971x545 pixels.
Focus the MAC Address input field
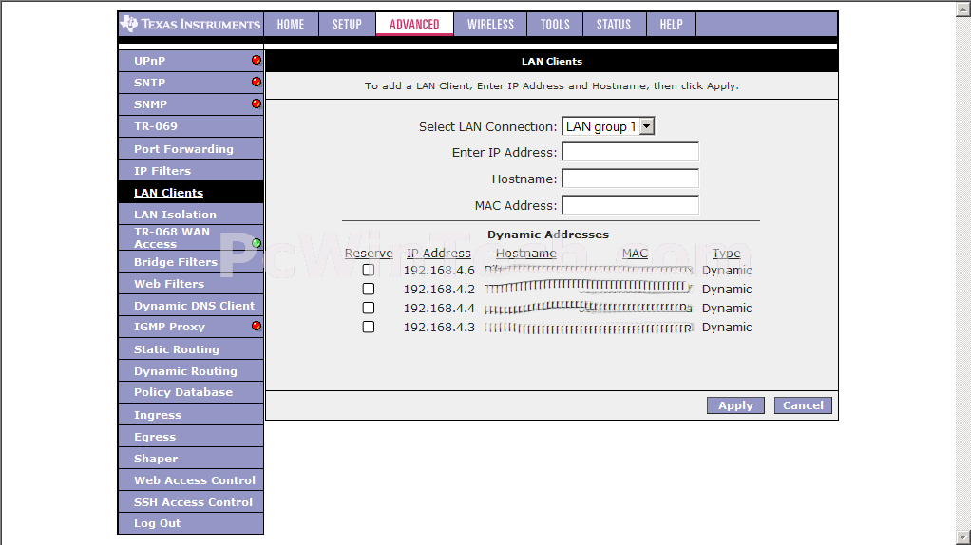tap(631, 205)
